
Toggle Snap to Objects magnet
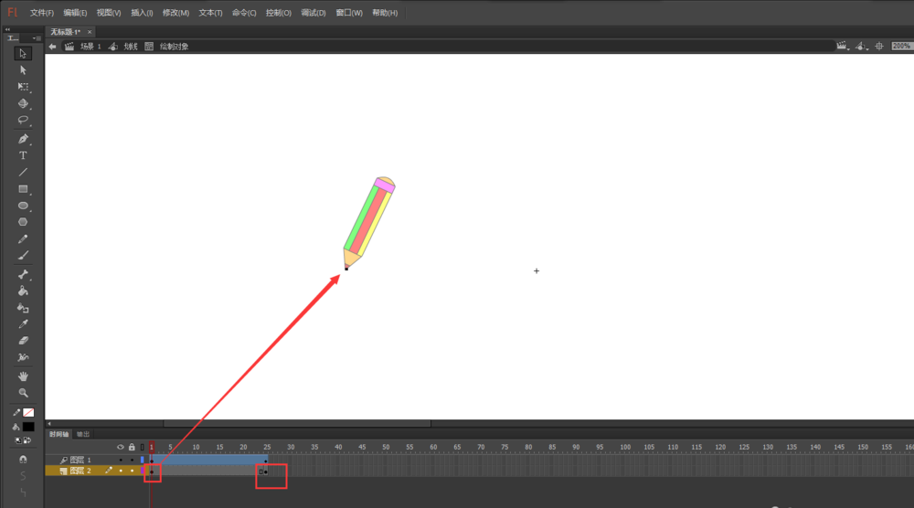click(23, 460)
